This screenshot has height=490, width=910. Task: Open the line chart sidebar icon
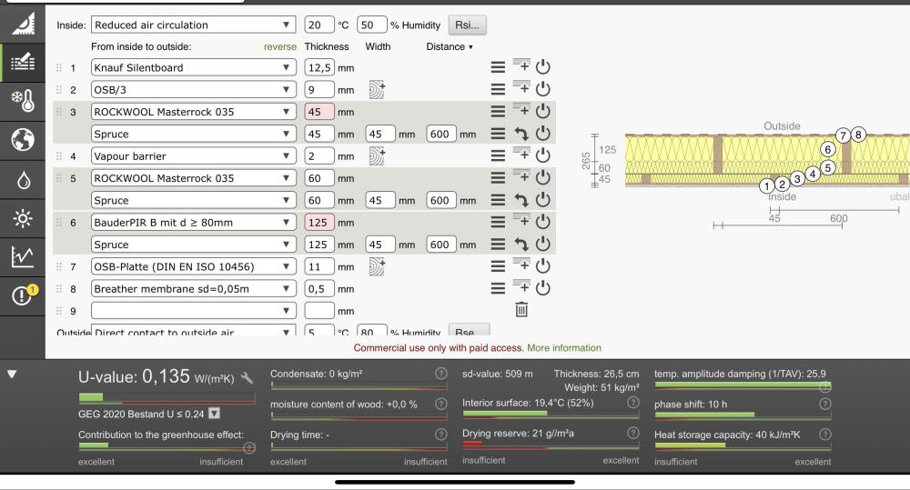click(x=23, y=255)
